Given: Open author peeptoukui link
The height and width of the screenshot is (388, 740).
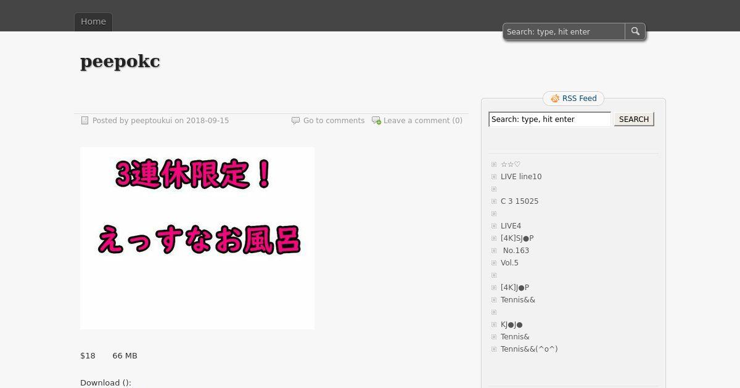Looking at the screenshot, I should [x=151, y=121].
